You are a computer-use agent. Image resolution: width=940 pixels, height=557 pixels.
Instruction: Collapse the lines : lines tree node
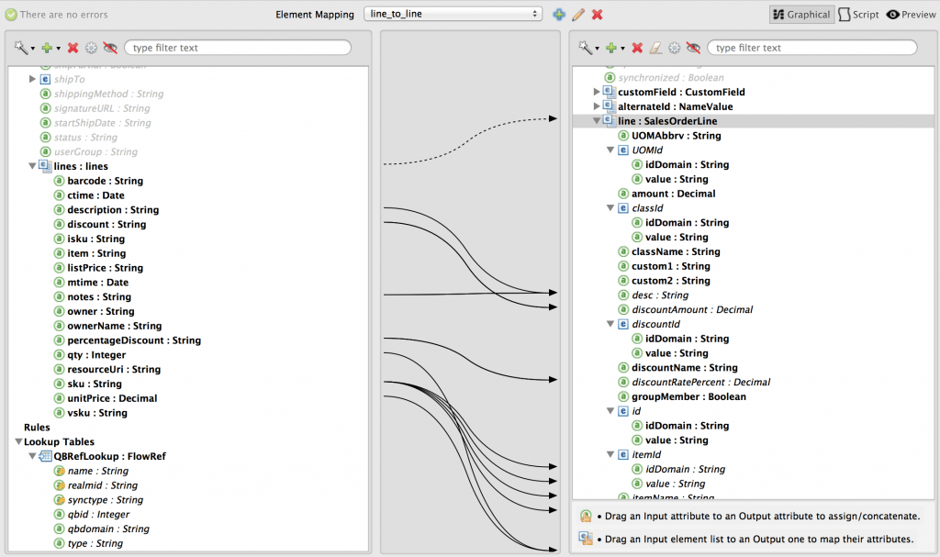33,166
